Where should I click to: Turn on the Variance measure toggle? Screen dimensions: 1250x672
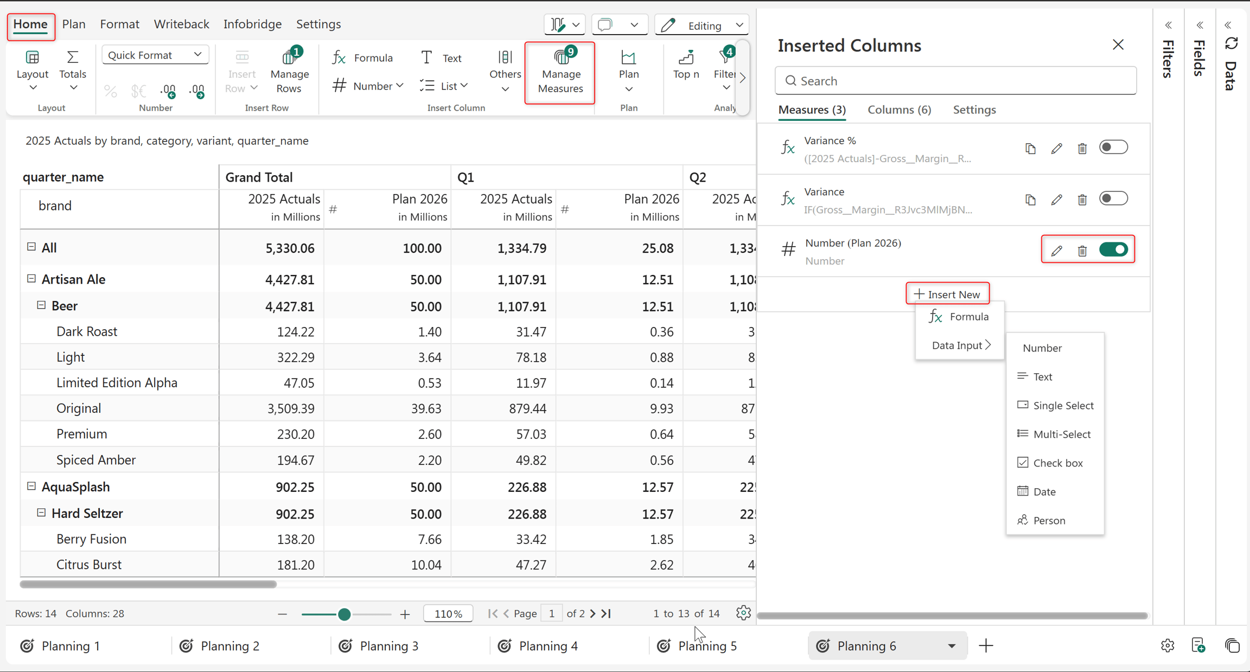tap(1113, 198)
